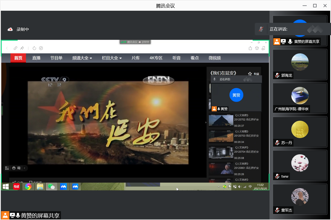This screenshot has height=220, width=331.
Task: Click the Chinese input method tray indicator
Action: click(x=250, y=186)
